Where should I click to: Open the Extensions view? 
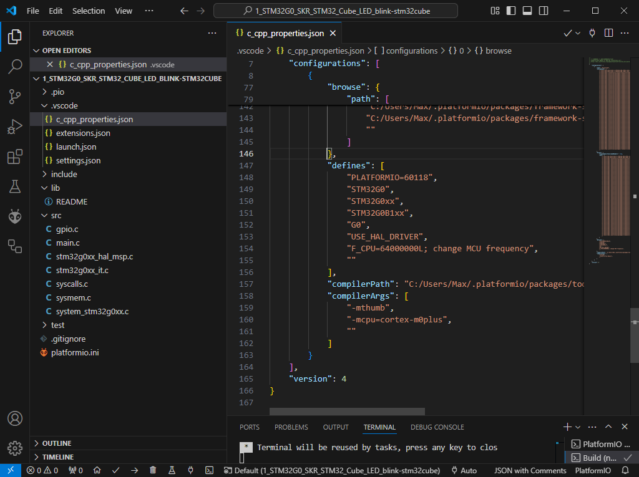pos(15,157)
